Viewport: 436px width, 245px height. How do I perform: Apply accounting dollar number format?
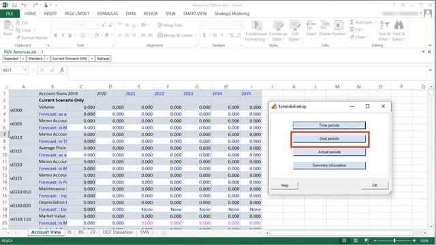tap(204, 35)
